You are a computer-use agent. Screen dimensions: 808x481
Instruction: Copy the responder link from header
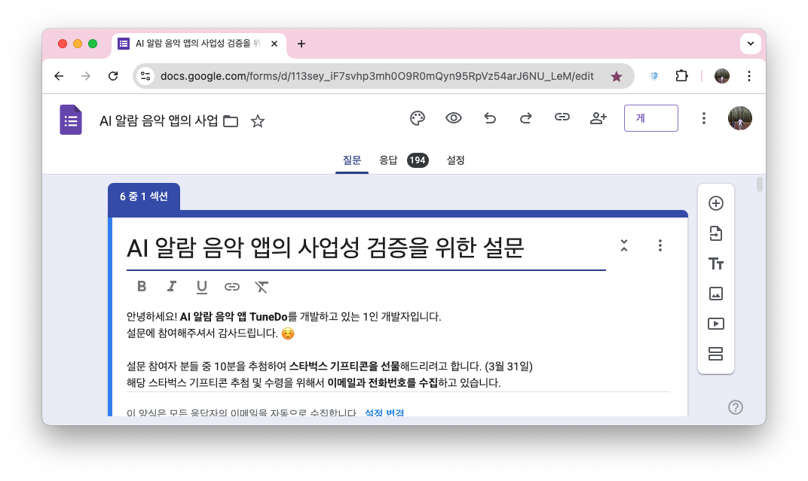[x=562, y=117]
